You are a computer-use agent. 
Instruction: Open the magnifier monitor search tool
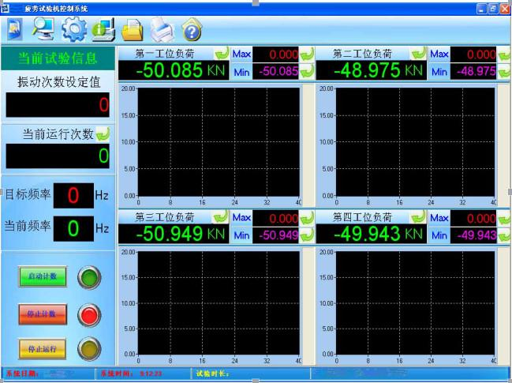[43, 29]
